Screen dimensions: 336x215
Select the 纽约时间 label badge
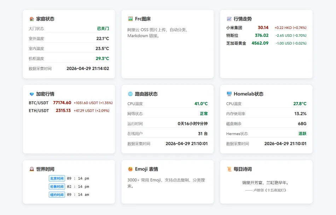pyautogui.click(x=57, y=195)
